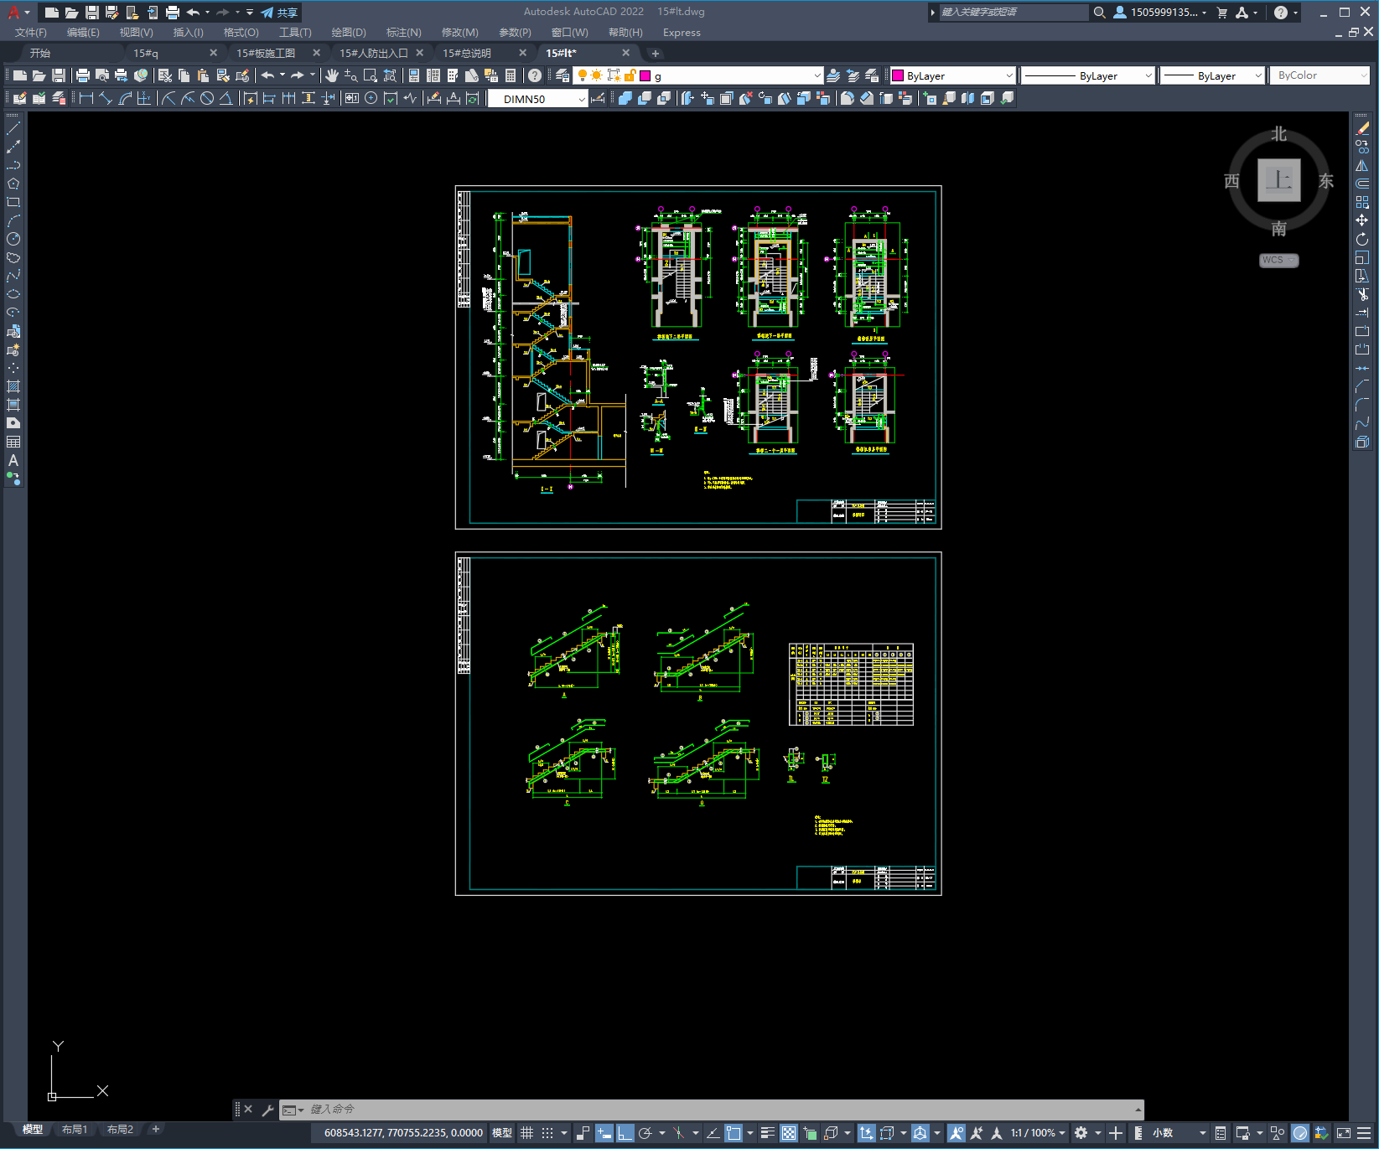Open the 标注(N) menu
Screen dimensions: 1379x1149
coord(403,33)
